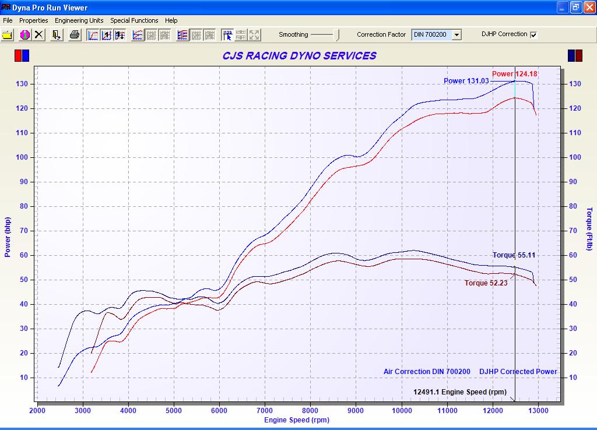The width and height of the screenshot is (597, 430).
Task: Open the Correction Factor dropdown arrow
Action: point(456,35)
